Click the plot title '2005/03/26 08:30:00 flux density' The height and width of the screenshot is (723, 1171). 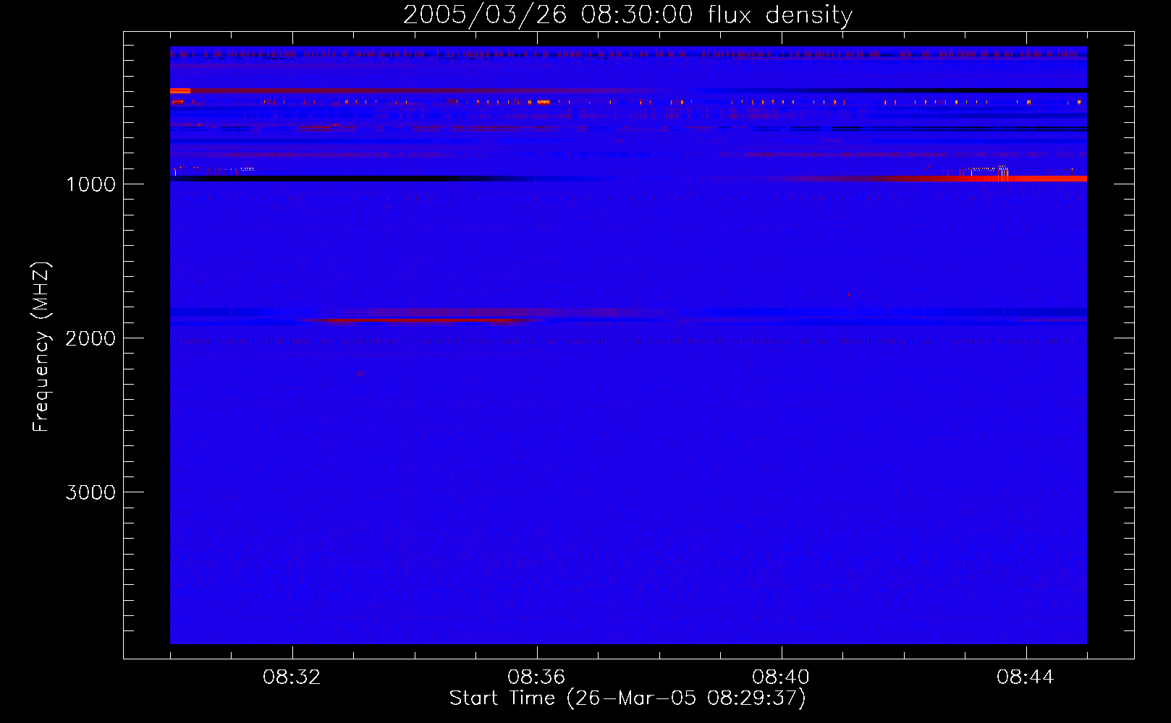pos(627,14)
